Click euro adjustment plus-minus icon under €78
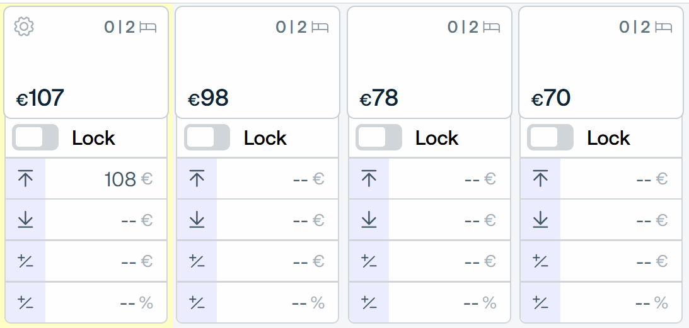Viewport: 689px width, 328px height. tap(369, 261)
